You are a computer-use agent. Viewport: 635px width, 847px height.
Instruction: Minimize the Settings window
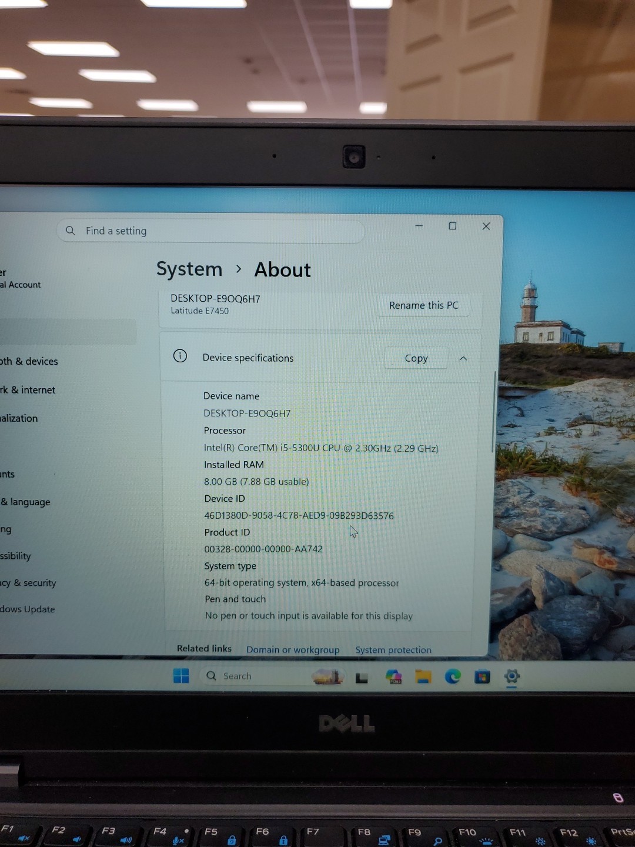tap(419, 226)
